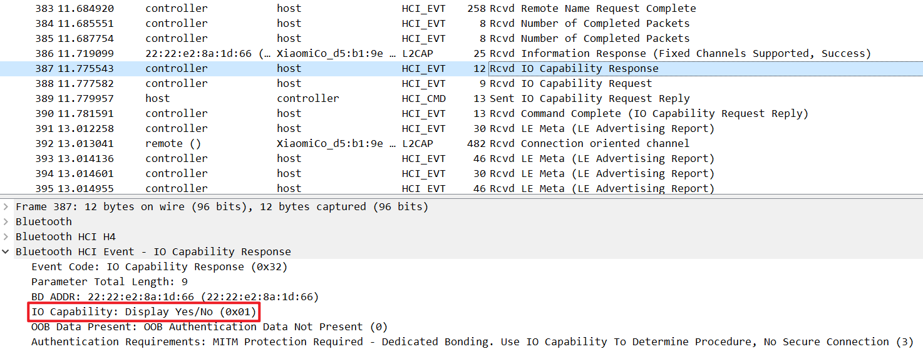Click the Authentication Requirements field line
This screenshot has height=364, width=923.
472,342
